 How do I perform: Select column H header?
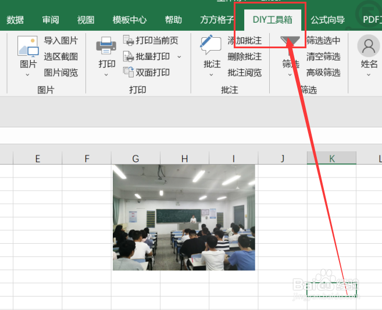pyautogui.click(x=185, y=158)
